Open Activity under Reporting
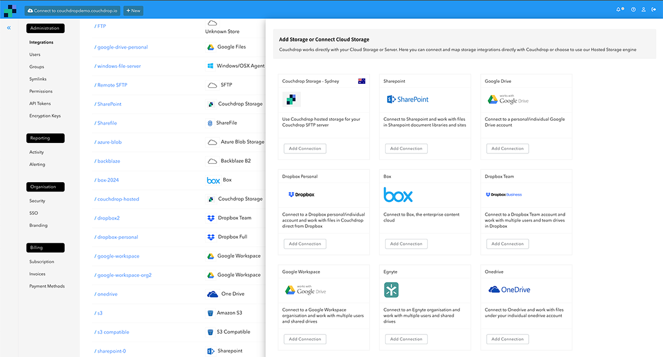The width and height of the screenshot is (663, 357). (36, 152)
